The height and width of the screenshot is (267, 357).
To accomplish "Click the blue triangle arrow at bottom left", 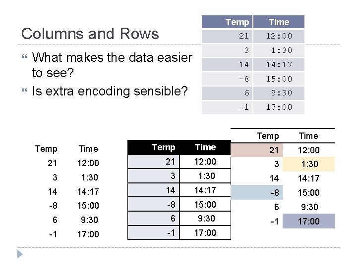I will [x=20, y=254].
